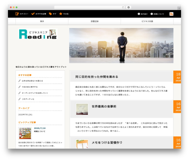Select the 雑学 category tab
Viewport: 189px width, 160px height.
tap(42, 21)
